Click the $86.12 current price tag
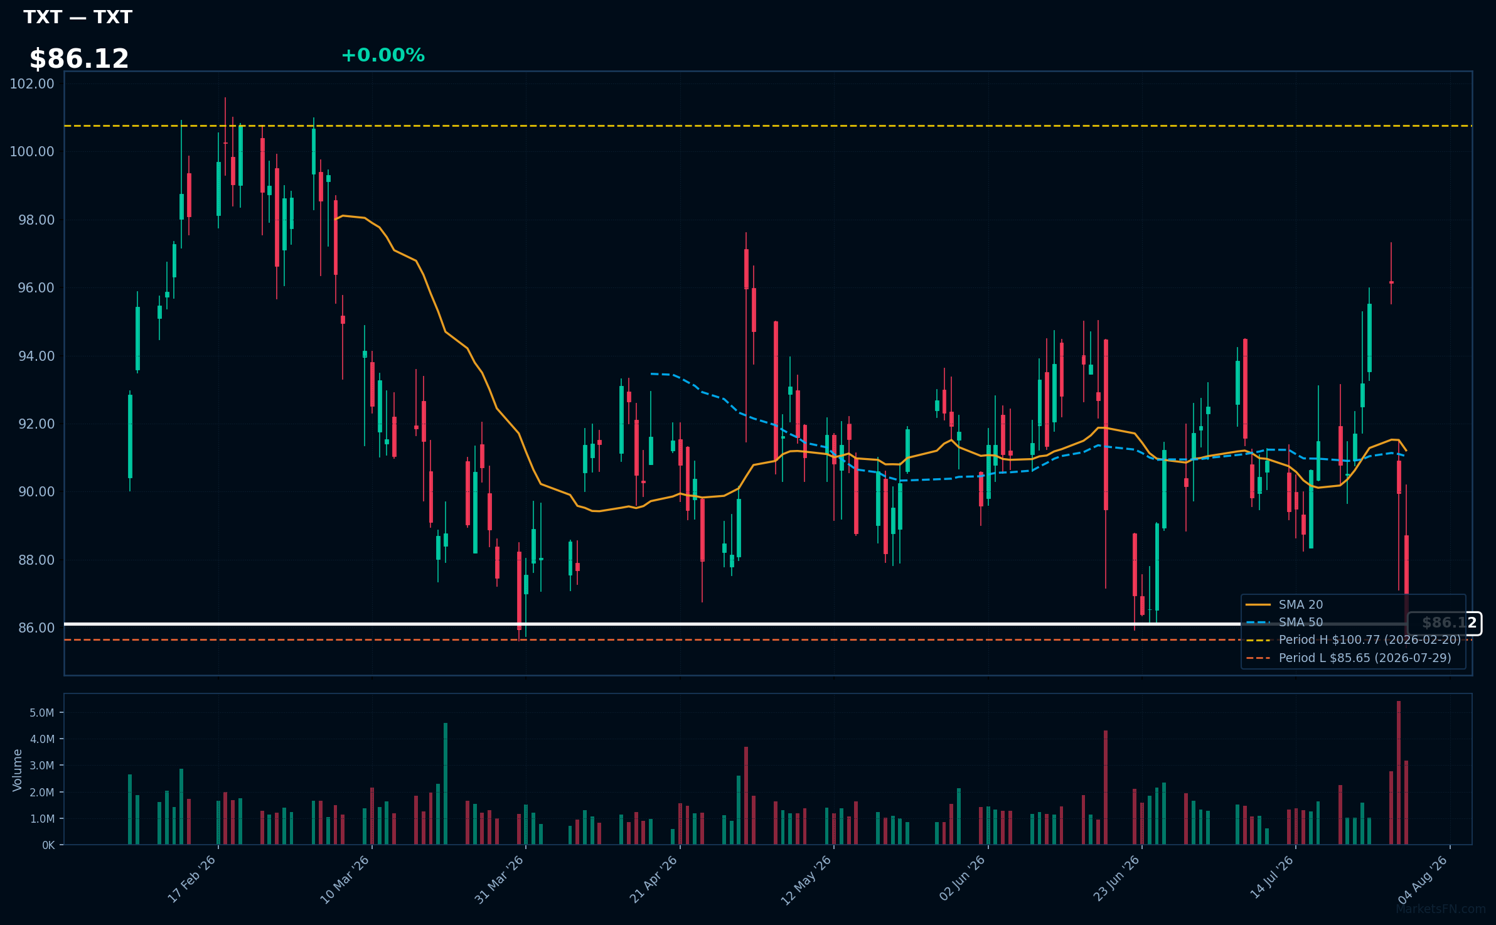This screenshot has width=1496, height=925. coord(1445,623)
